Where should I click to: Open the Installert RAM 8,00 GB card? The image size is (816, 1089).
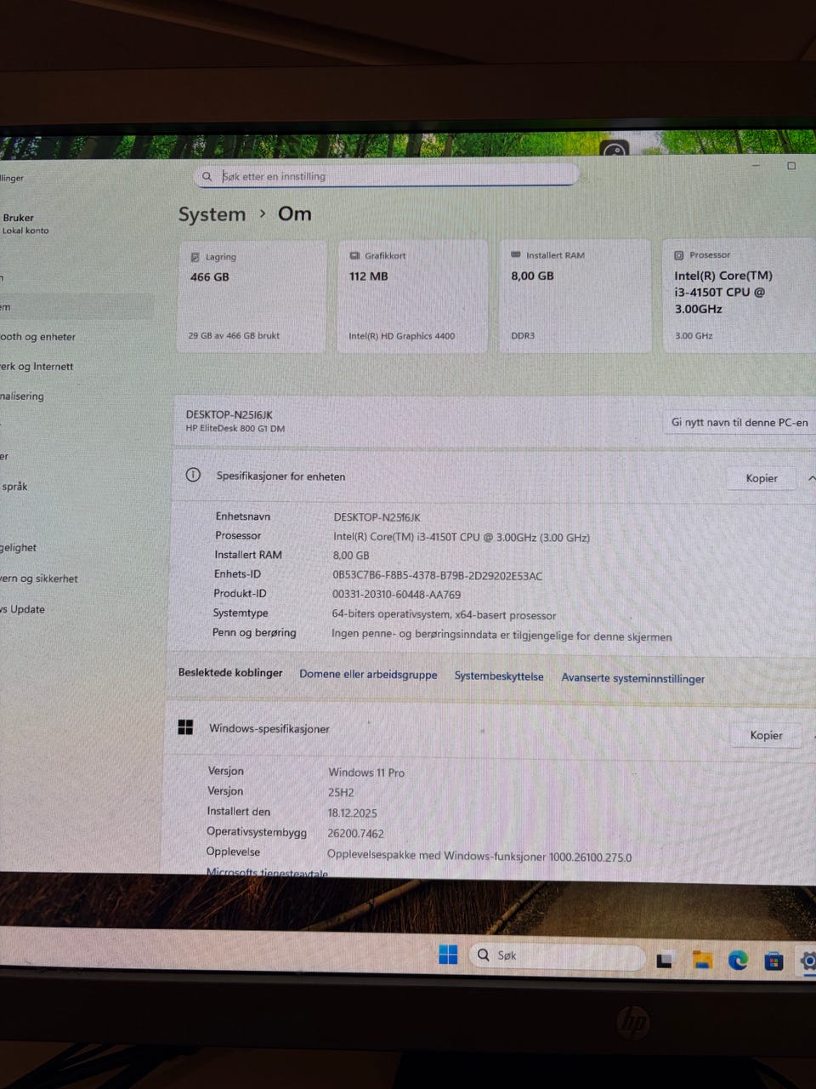[575, 295]
